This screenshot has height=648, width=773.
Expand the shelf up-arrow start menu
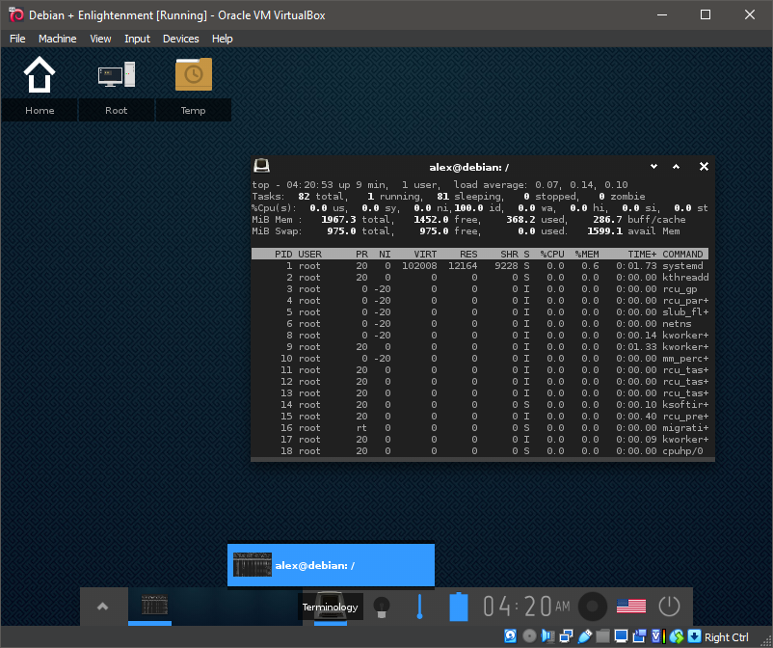tap(103, 607)
